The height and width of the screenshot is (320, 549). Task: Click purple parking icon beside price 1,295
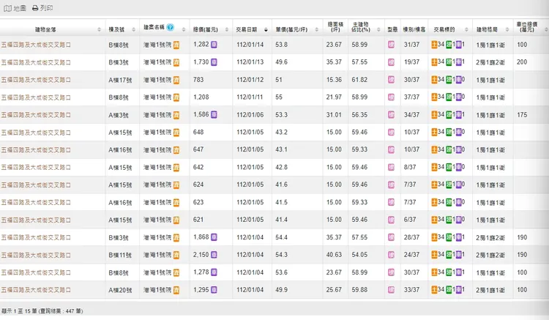pos(214,289)
